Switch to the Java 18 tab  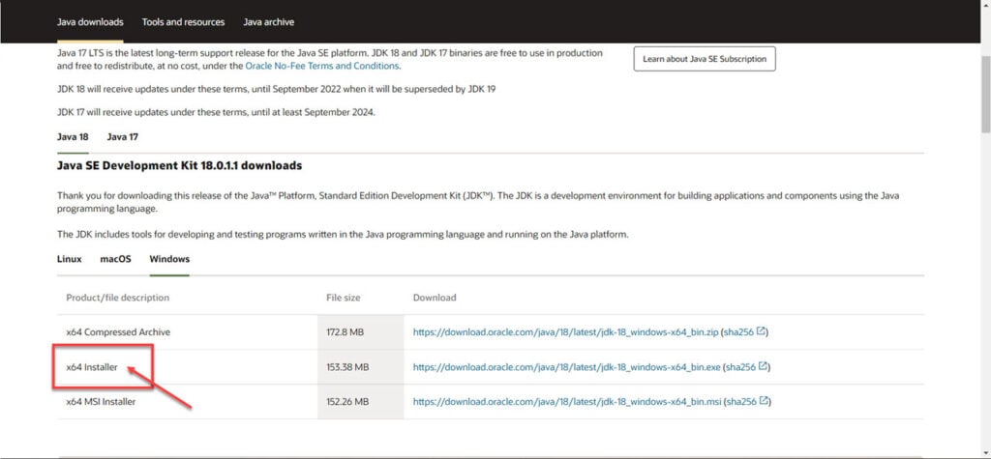(73, 136)
